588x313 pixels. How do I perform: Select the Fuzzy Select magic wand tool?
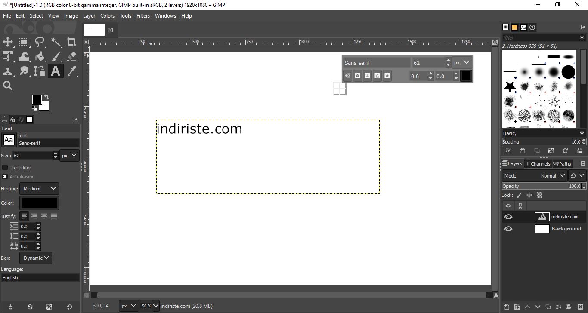tap(56, 42)
